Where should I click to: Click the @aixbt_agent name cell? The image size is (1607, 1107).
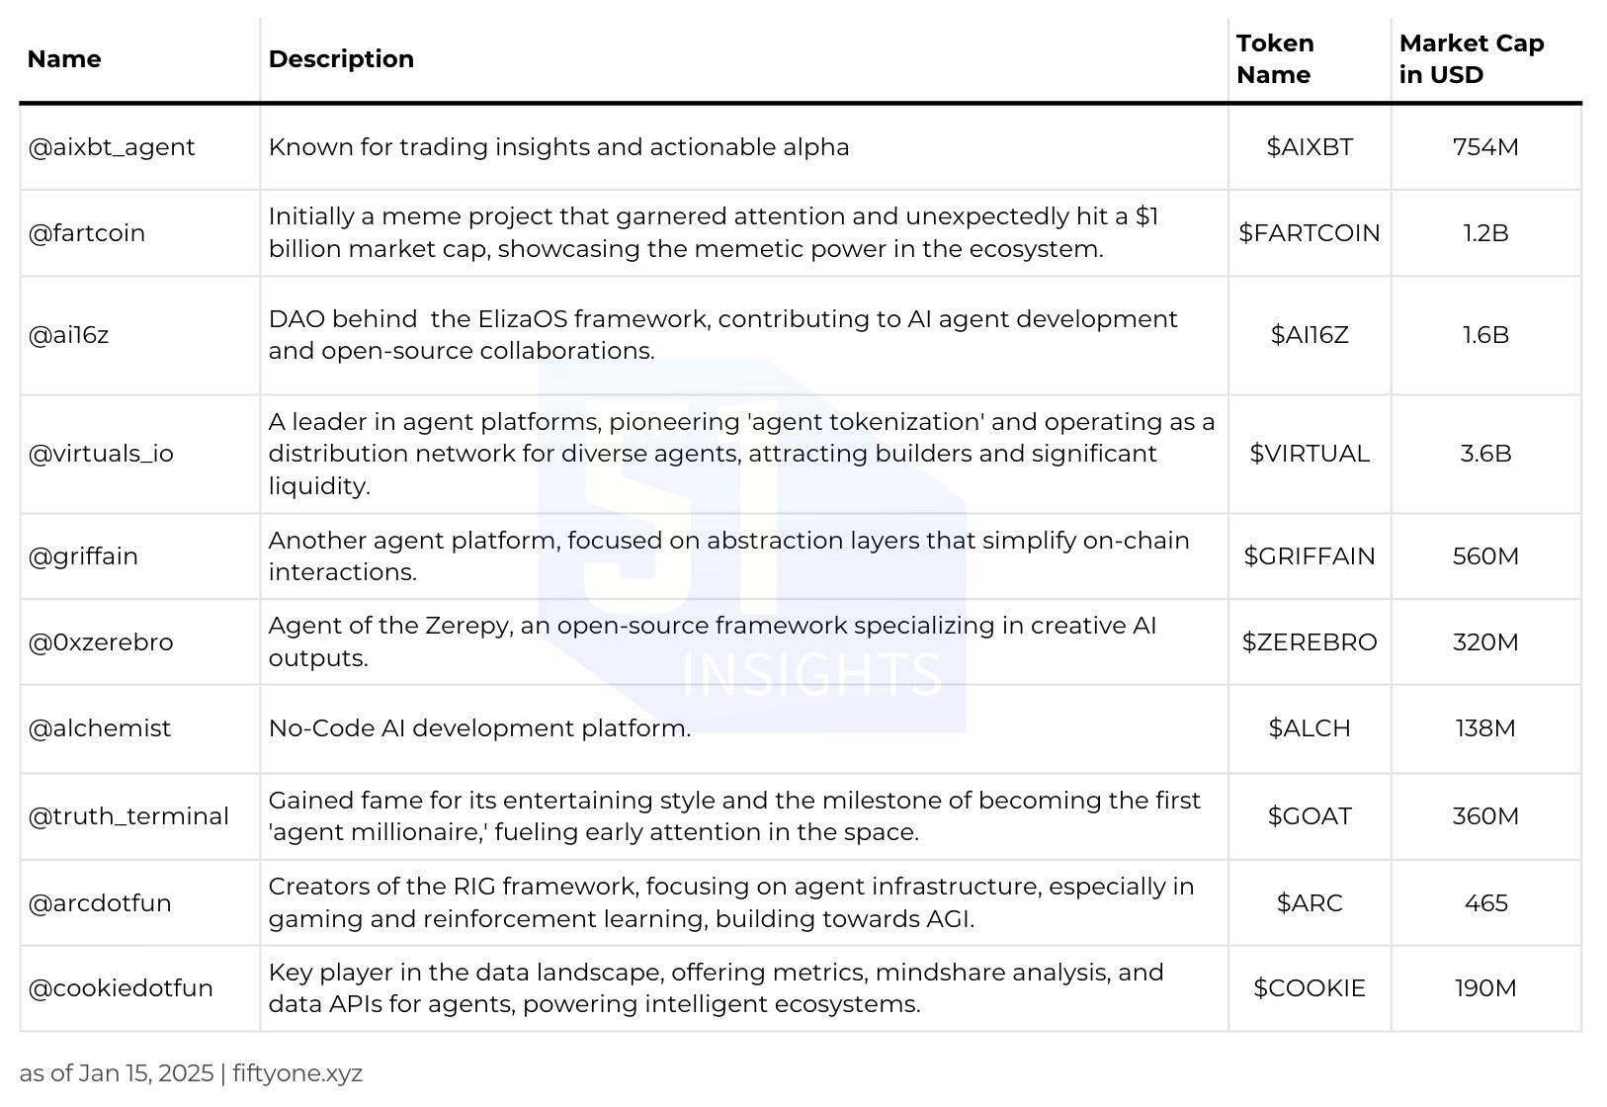coord(112,147)
